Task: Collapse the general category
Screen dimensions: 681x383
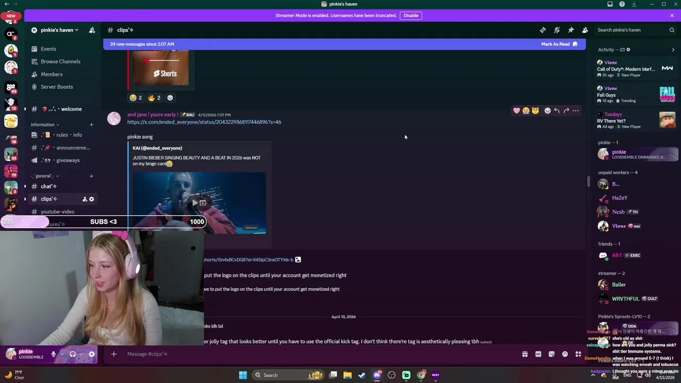Action: (x=45, y=176)
